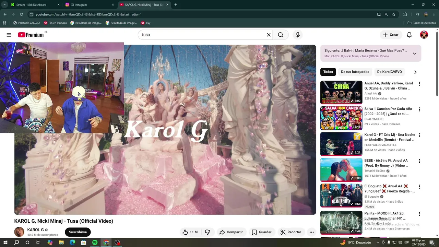
Task: Click the YouTube URL address bar
Action: [202, 14]
